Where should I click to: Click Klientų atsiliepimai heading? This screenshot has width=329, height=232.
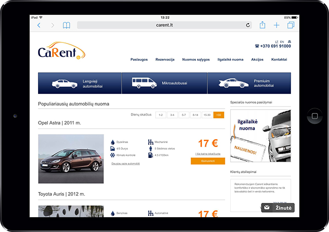point(244,172)
